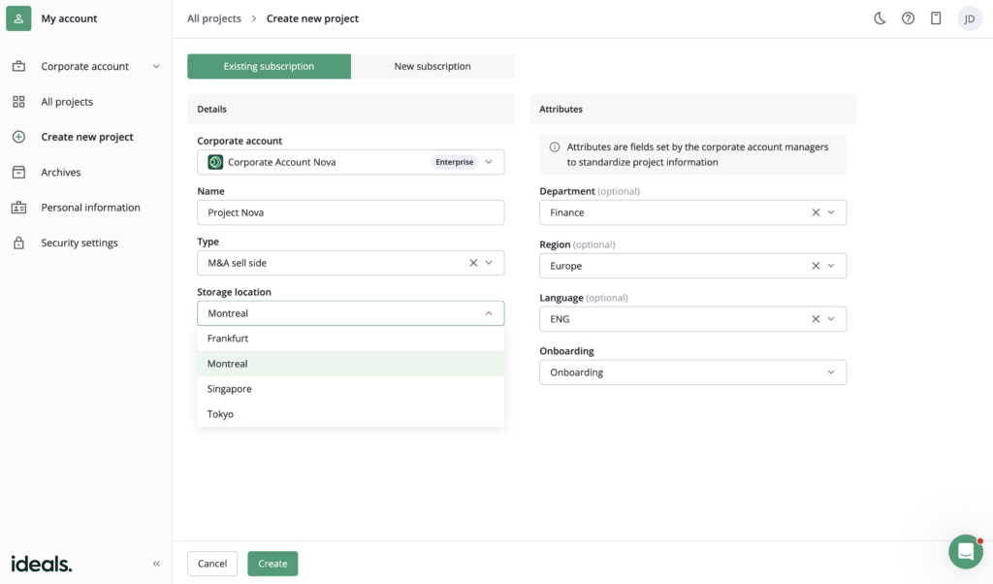Select Frankfurt storage location

351,339
